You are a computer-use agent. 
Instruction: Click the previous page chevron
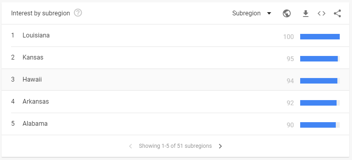coord(131,146)
